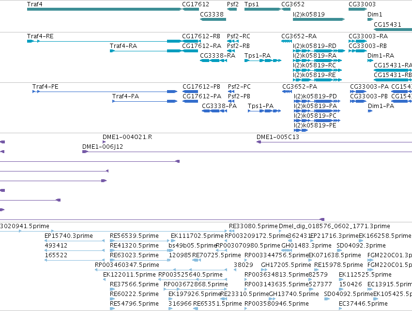Click the CG17612-RA transcript label
The width and height of the screenshot is (412, 311).
coord(201,46)
